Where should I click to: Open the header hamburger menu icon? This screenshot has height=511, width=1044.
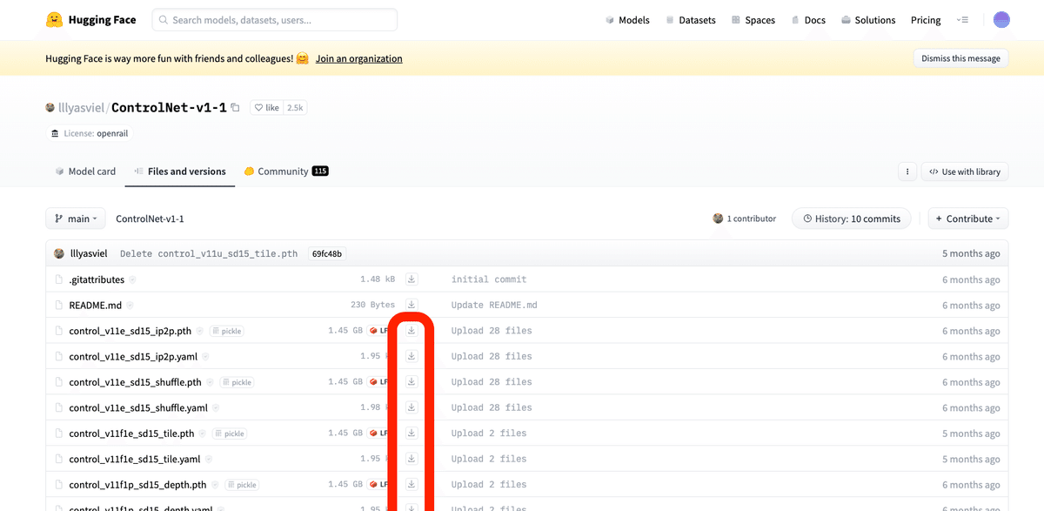(962, 20)
